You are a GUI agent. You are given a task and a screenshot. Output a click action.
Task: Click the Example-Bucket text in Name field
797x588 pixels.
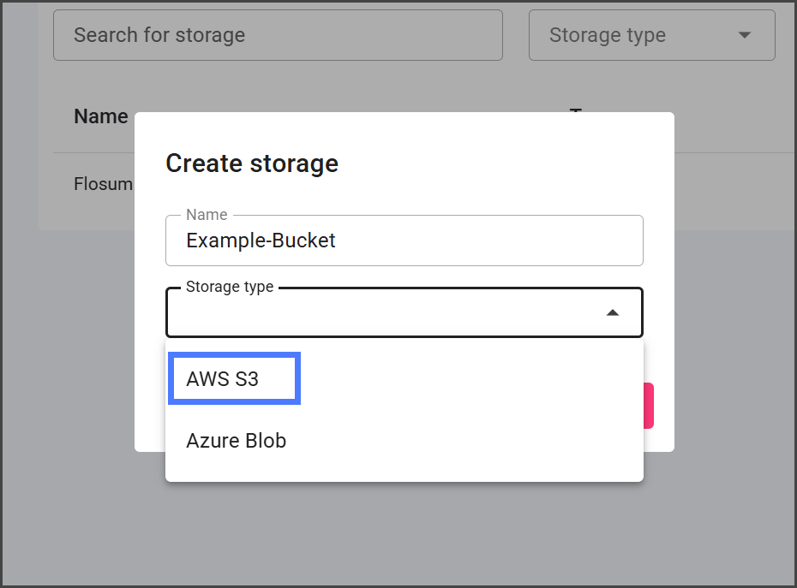click(261, 241)
